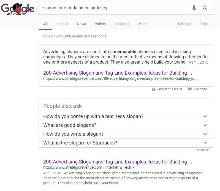Expand the "What are good slogans?" question
The image size is (220, 191).
pos(205,125)
